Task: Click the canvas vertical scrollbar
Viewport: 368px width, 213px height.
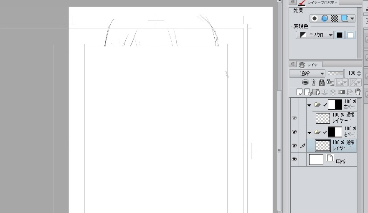Action: tap(279, 150)
